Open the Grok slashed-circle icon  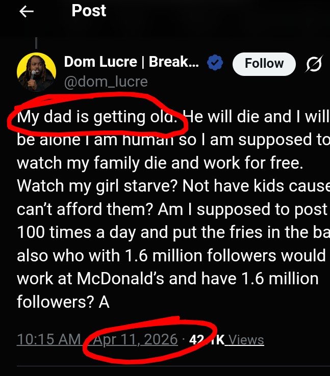tap(313, 64)
